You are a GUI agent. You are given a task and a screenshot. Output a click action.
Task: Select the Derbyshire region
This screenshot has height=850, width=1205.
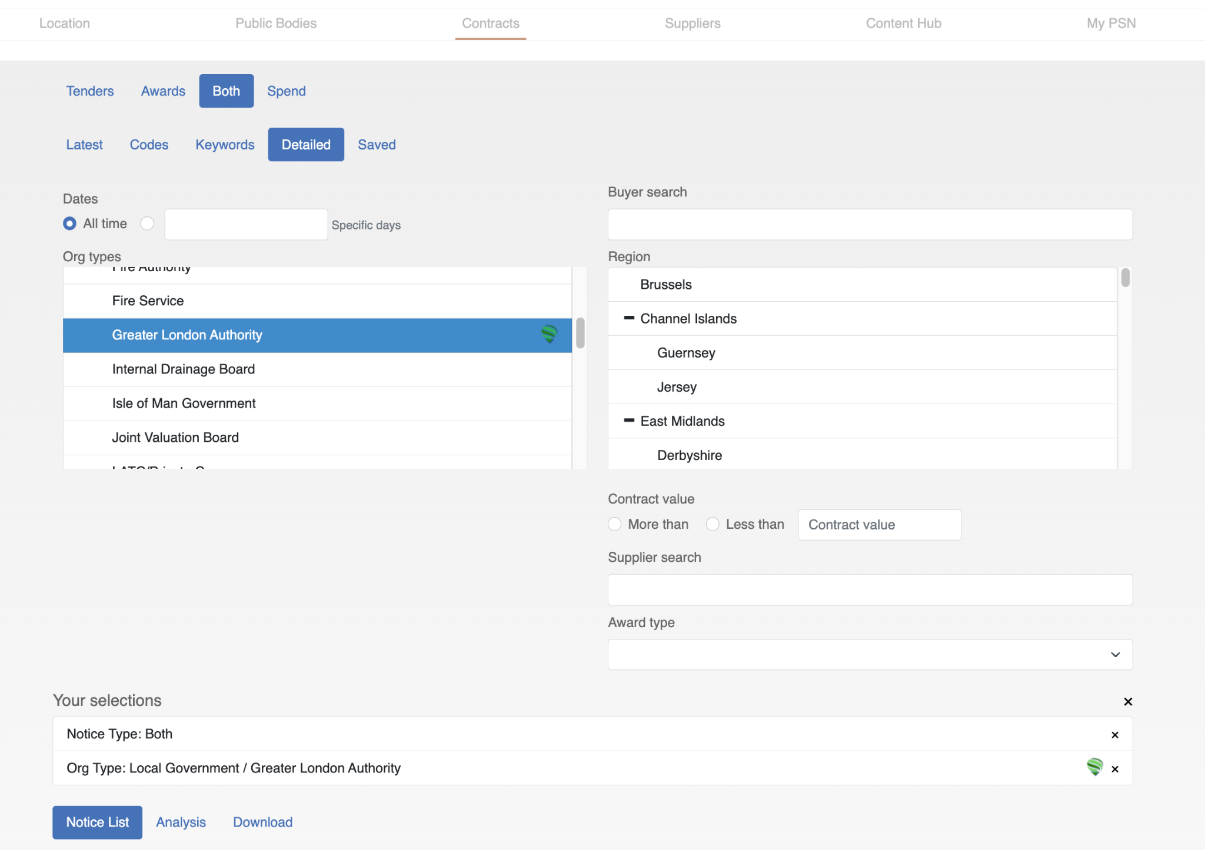point(862,454)
